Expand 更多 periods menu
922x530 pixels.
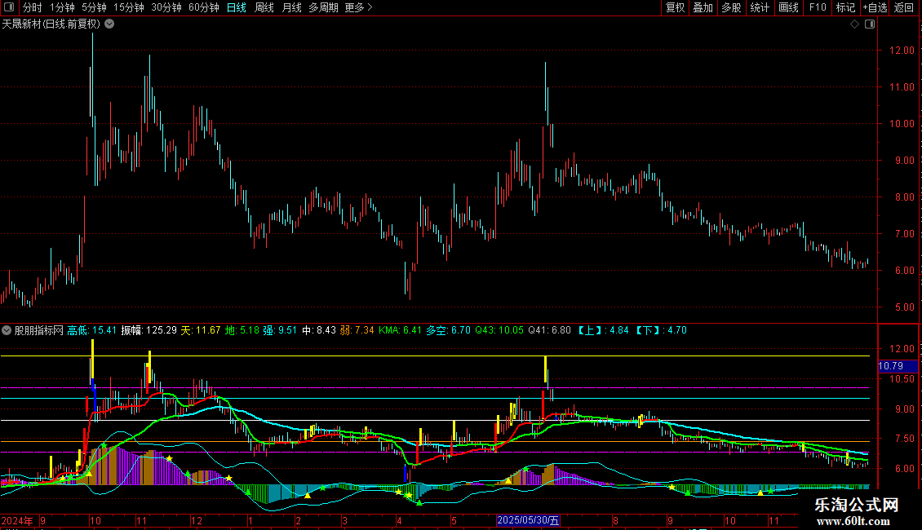click(357, 8)
